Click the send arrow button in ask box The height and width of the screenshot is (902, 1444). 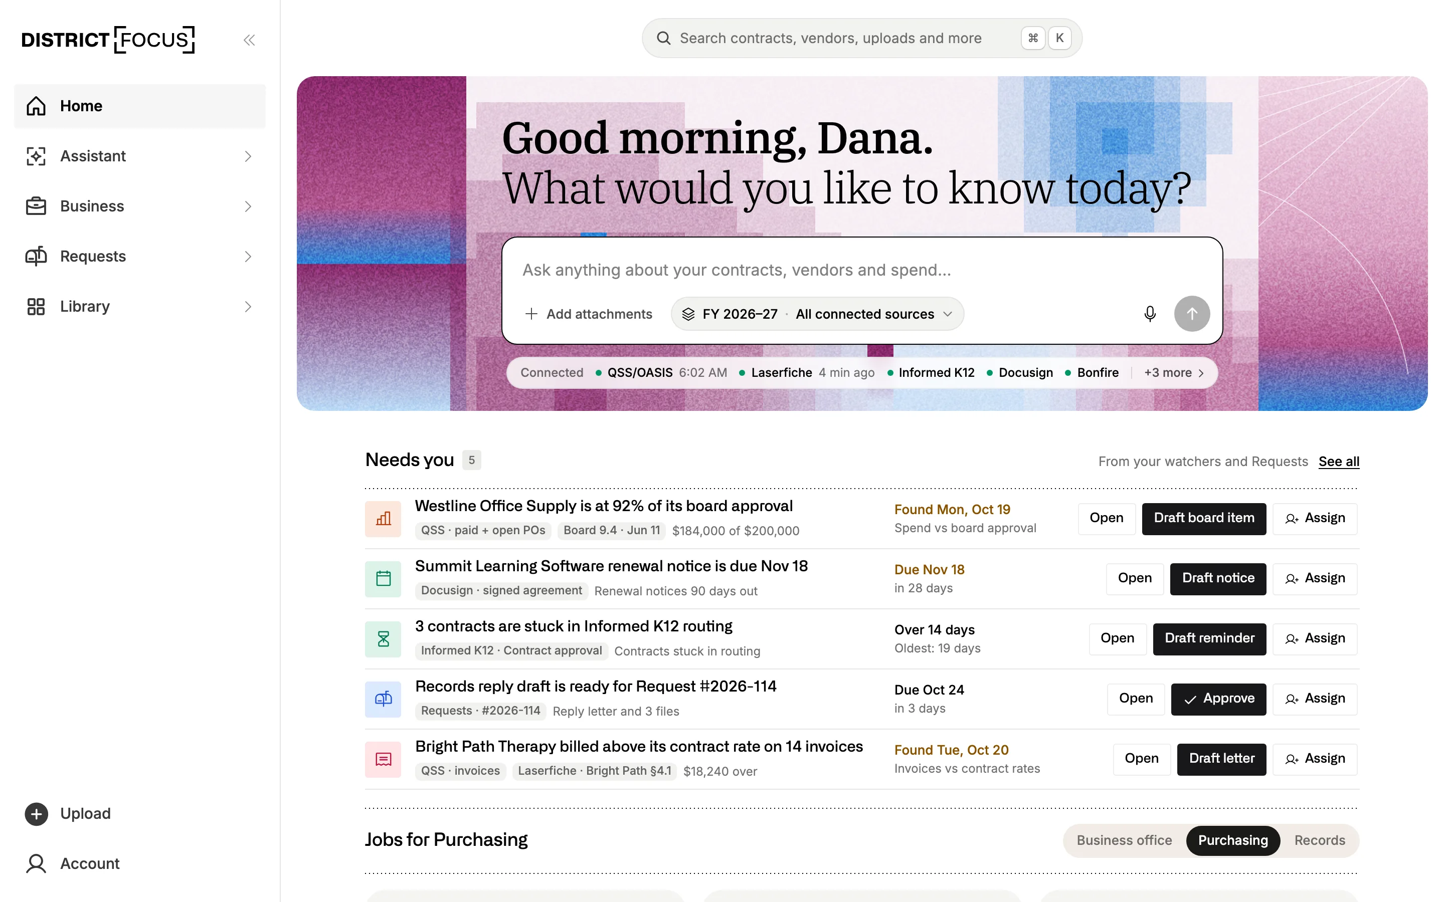click(1192, 314)
